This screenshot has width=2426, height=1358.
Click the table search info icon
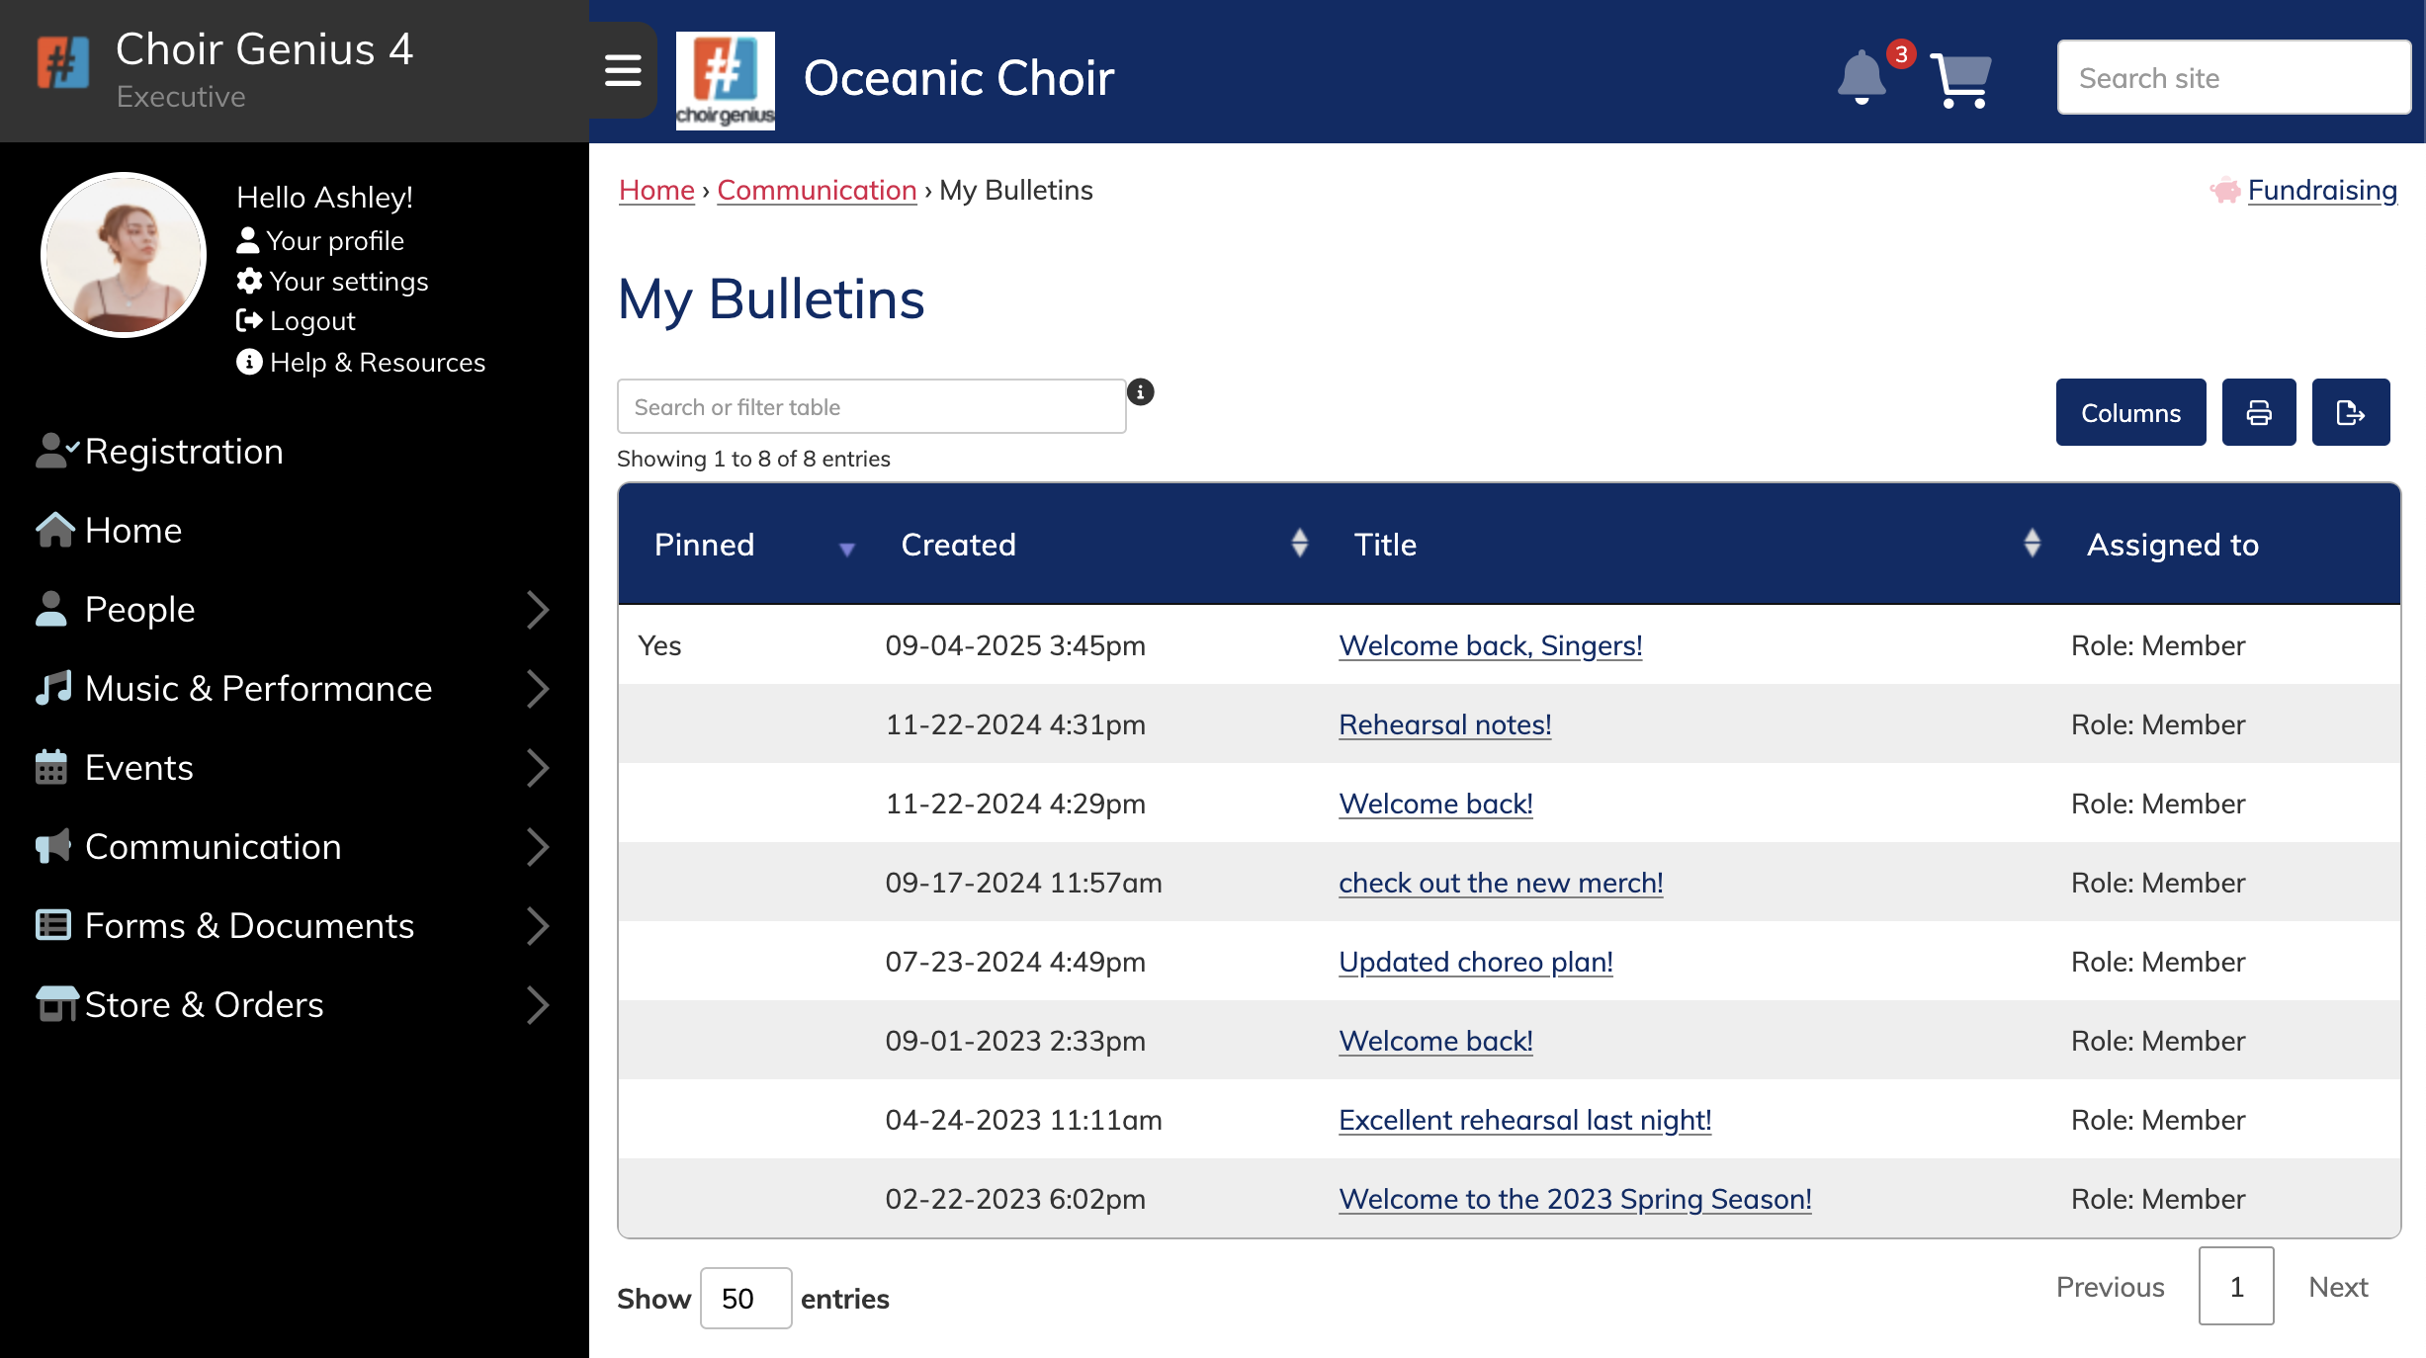[x=1140, y=392]
